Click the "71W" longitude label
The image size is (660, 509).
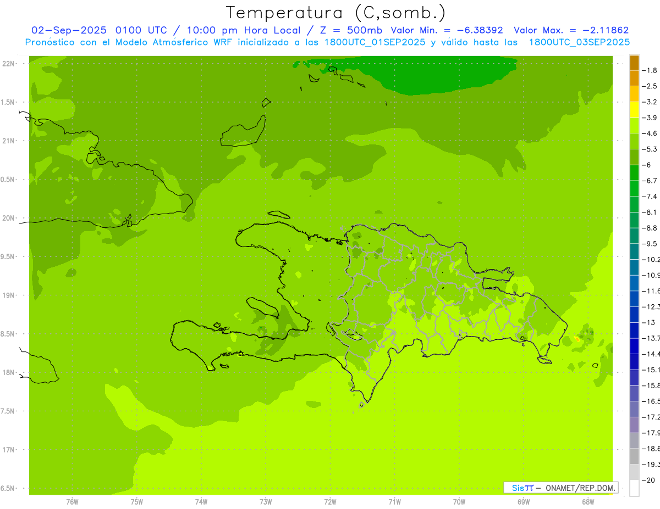coord(394,502)
